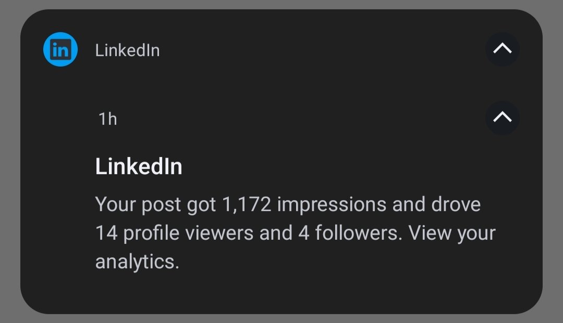Collapse the LinkedIn notification group chevron

(503, 49)
